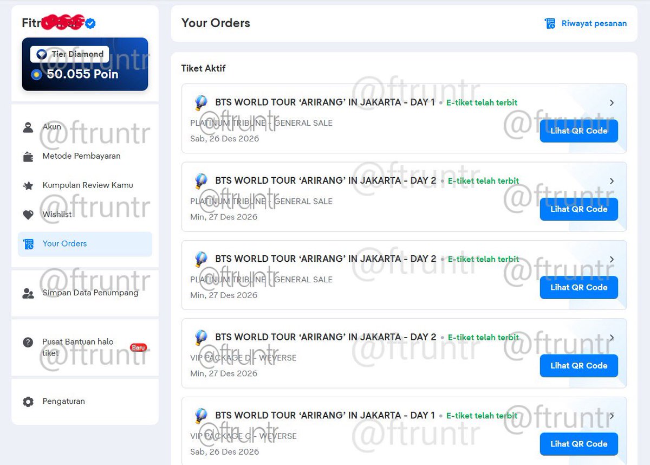
Task: Click the Akun person icon
Action: click(28, 127)
